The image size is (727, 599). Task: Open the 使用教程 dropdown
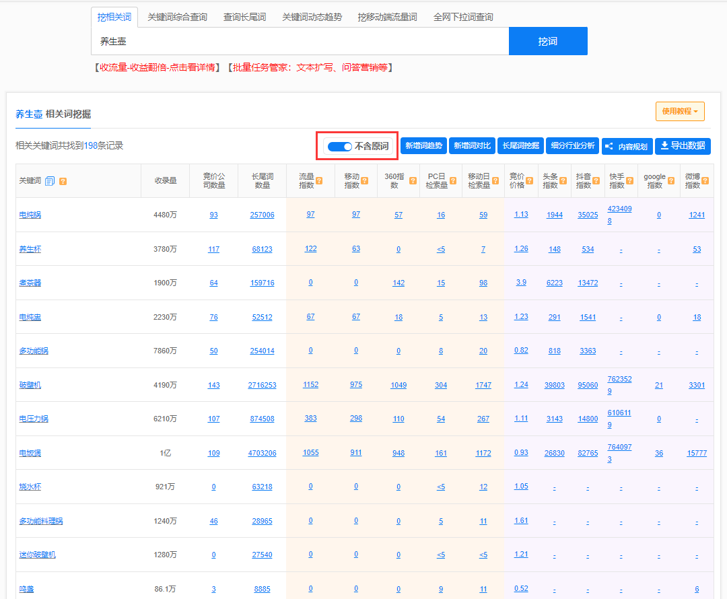coord(680,111)
